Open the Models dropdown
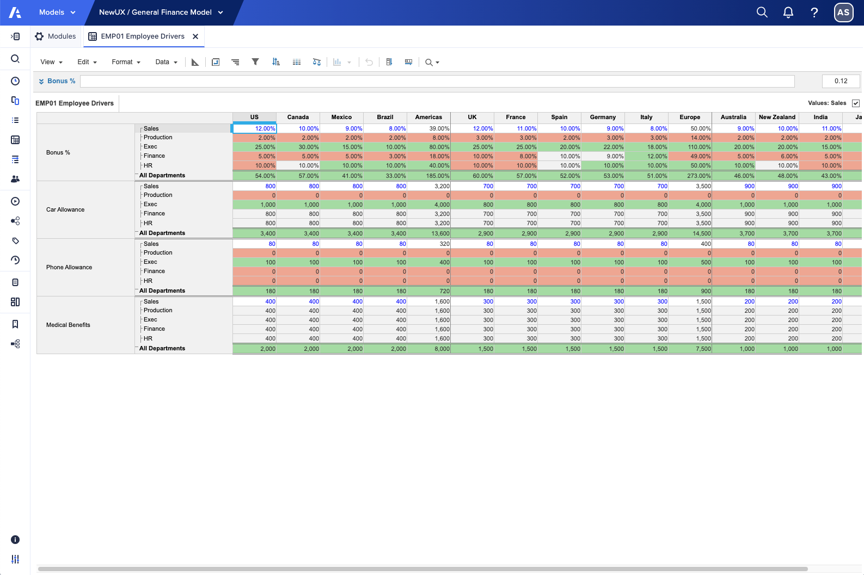This screenshot has height=575, width=864. click(57, 13)
